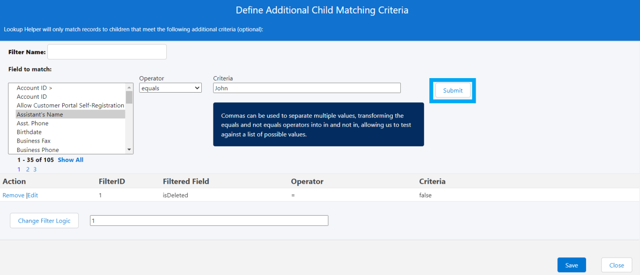Click the Show All link
Viewport: 640px width, 275px height.
pyautogui.click(x=70, y=160)
